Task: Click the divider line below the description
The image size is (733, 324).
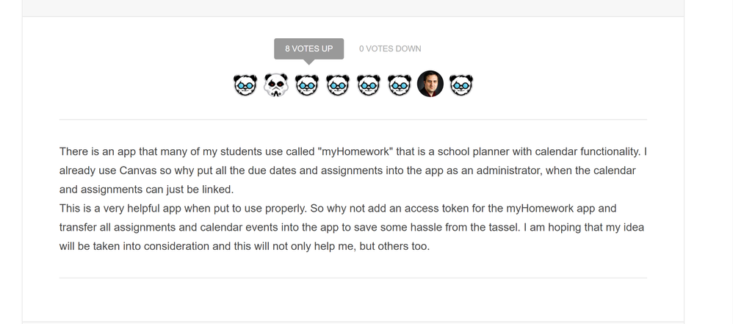Action: coord(353,278)
